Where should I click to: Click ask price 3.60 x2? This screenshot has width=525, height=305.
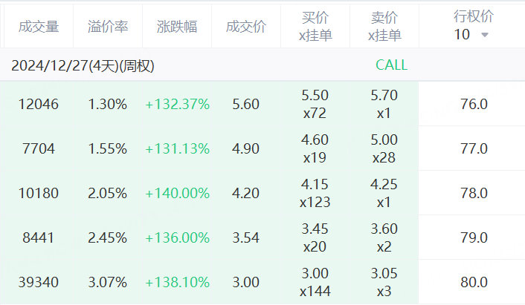click(384, 237)
